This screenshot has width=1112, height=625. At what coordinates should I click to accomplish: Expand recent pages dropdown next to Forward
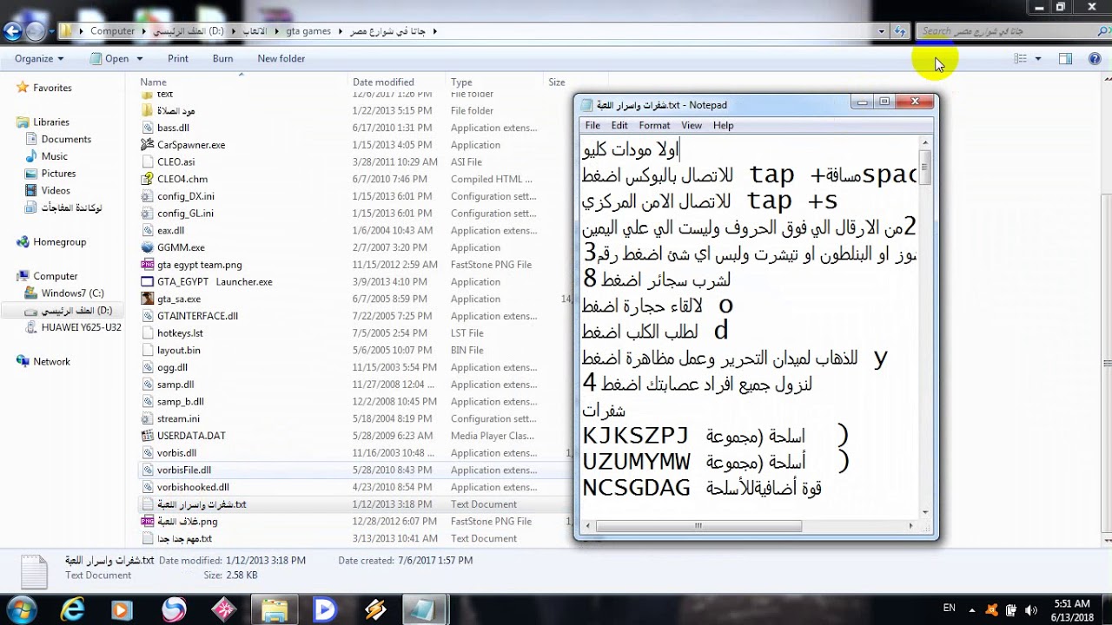[50, 31]
